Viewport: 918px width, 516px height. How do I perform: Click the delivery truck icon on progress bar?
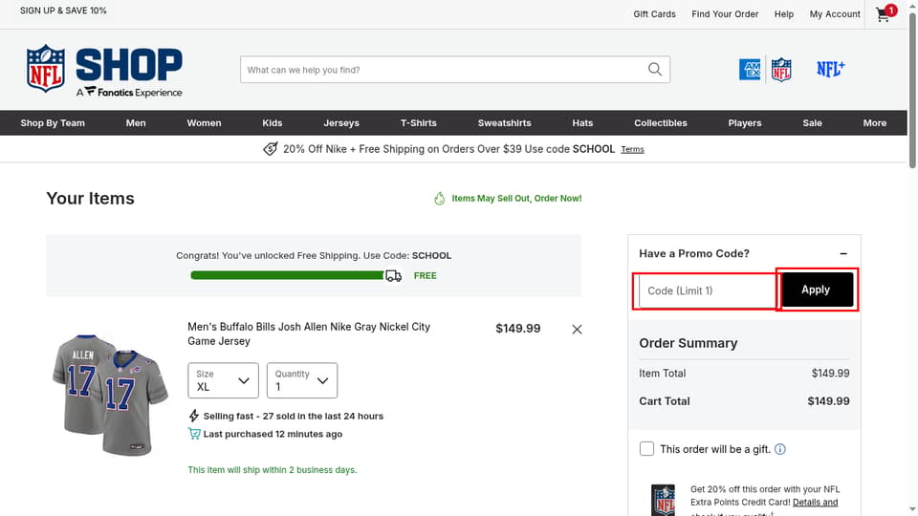pyautogui.click(x=393, y=275)
